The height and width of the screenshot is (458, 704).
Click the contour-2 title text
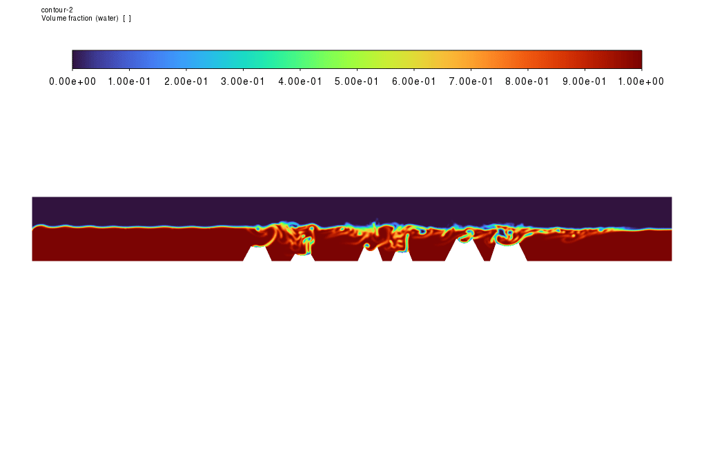tap(57, 10)
